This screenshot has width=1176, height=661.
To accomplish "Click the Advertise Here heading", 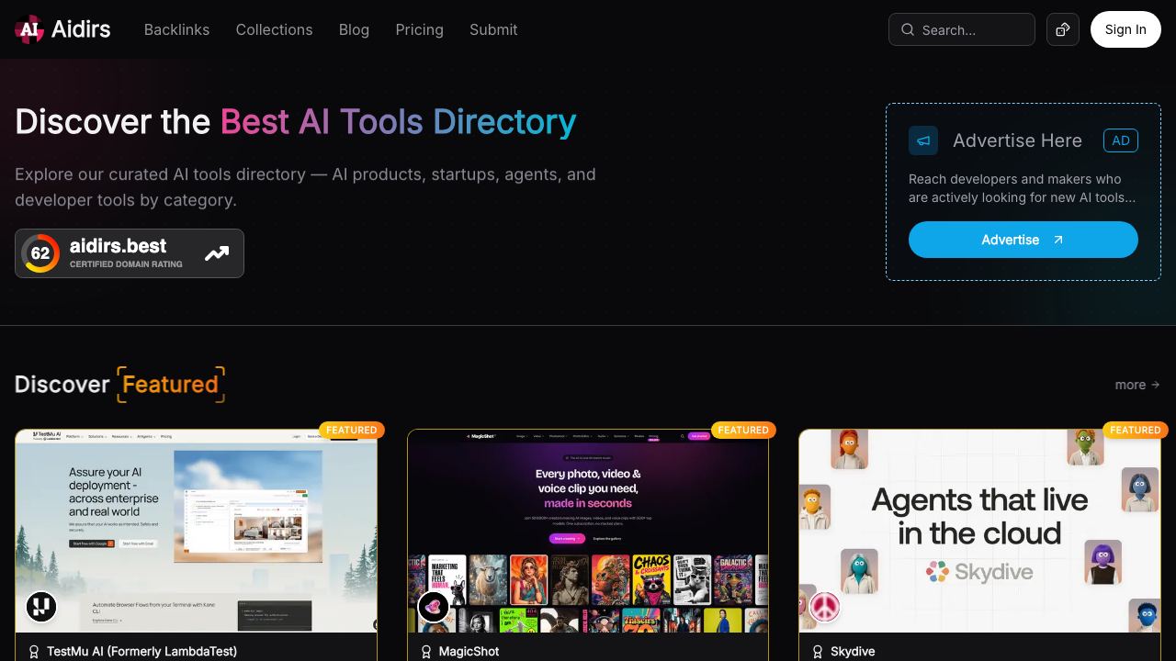I will point(1017,140).
